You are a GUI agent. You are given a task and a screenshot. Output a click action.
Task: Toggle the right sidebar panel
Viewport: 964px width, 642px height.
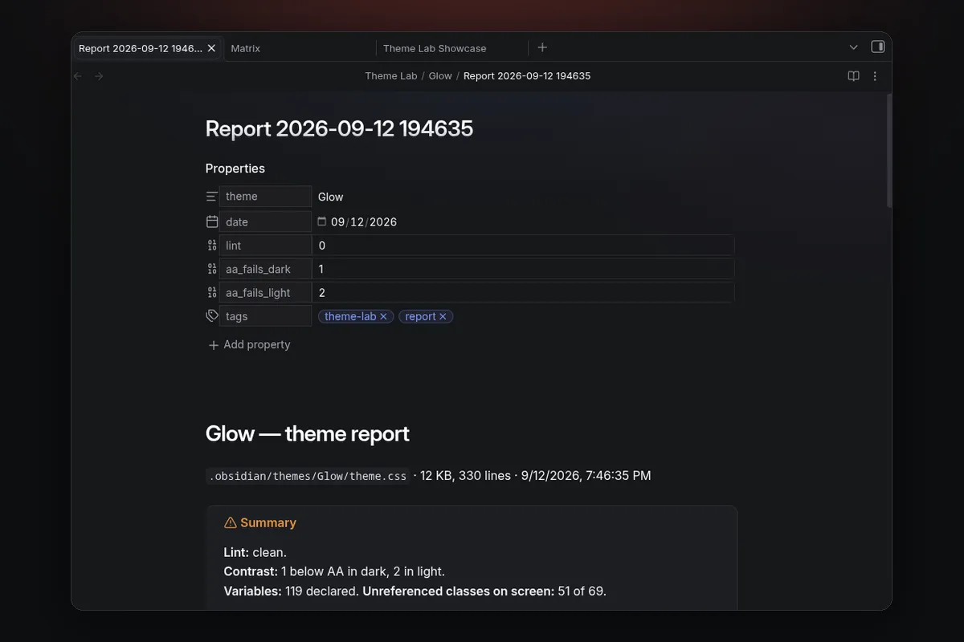click(x=877, y=47)
